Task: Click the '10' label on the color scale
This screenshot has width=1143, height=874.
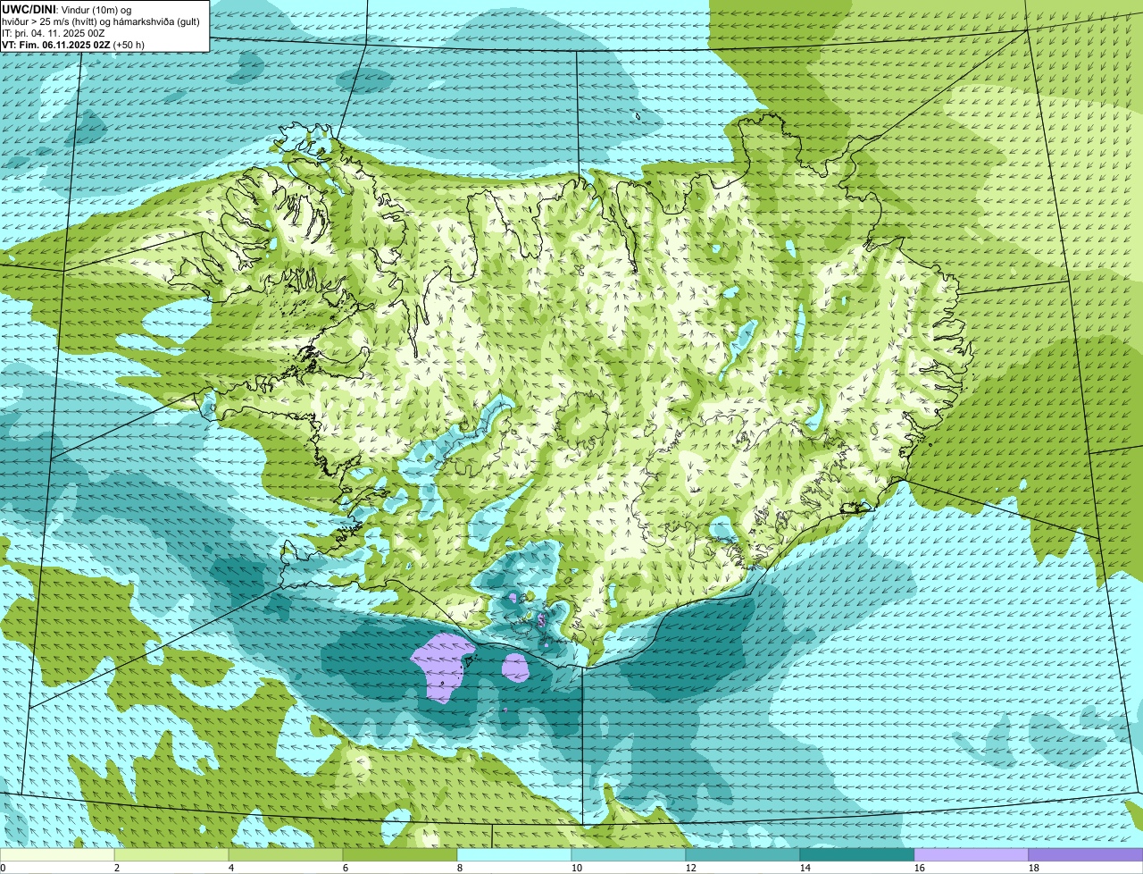Action: tap(577, 868)
